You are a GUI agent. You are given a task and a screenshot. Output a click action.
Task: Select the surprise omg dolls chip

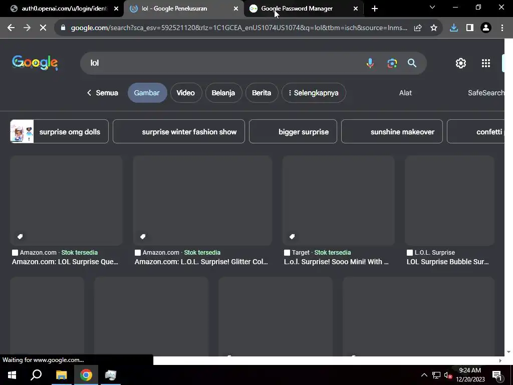tap(59, 132)
